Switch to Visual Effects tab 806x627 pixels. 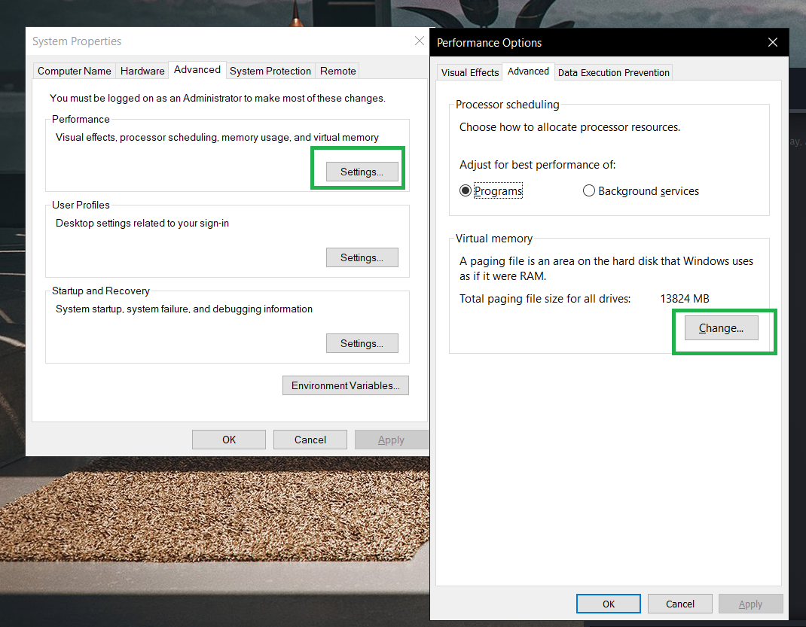point(469,72)
